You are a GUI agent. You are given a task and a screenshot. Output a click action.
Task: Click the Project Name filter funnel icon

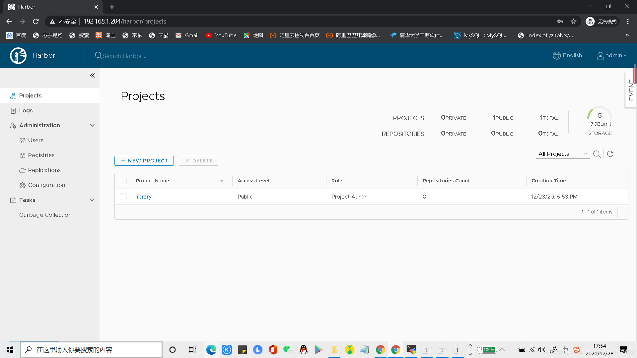[x=222, y=181]
